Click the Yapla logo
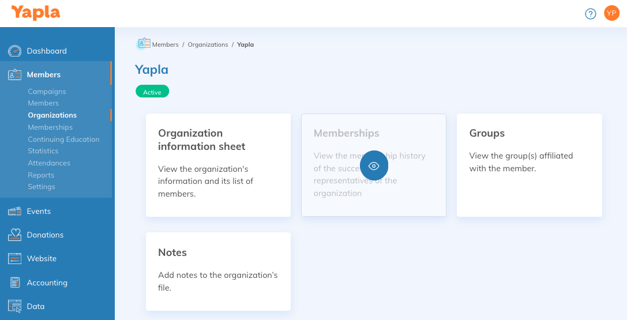 [36, 13]
